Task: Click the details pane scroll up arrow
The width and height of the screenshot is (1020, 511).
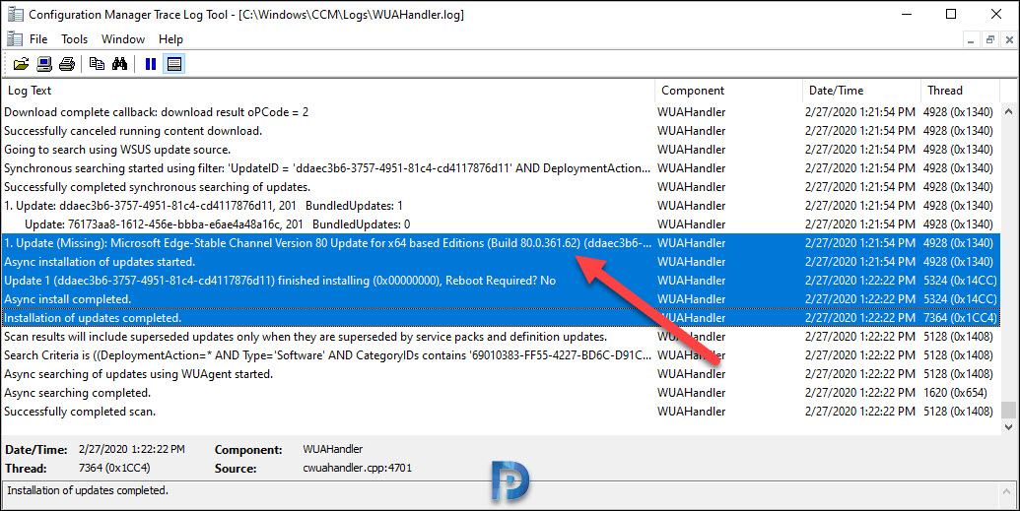Action: pyautogui.click(x=1007, y=491)
